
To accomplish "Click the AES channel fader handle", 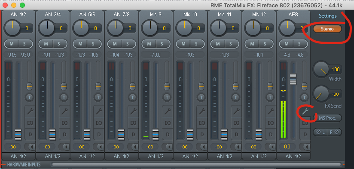I will point(293,79).
